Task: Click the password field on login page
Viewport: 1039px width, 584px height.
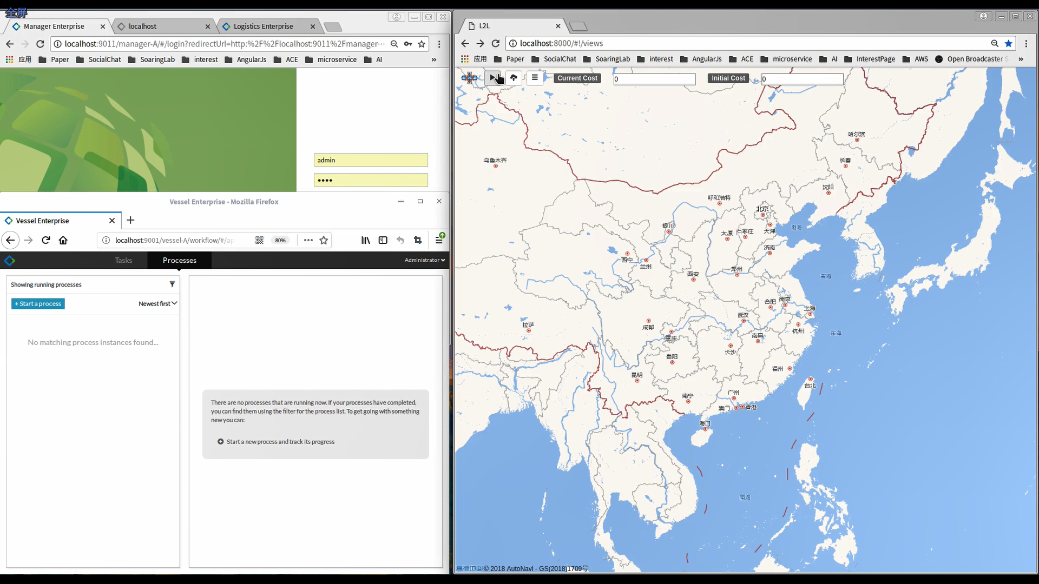Action: pyautogui.click(x=371, y=180)
